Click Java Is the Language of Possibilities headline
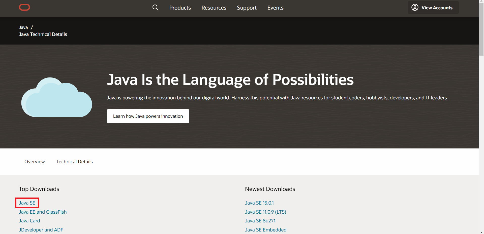 (x=230, y=80)
